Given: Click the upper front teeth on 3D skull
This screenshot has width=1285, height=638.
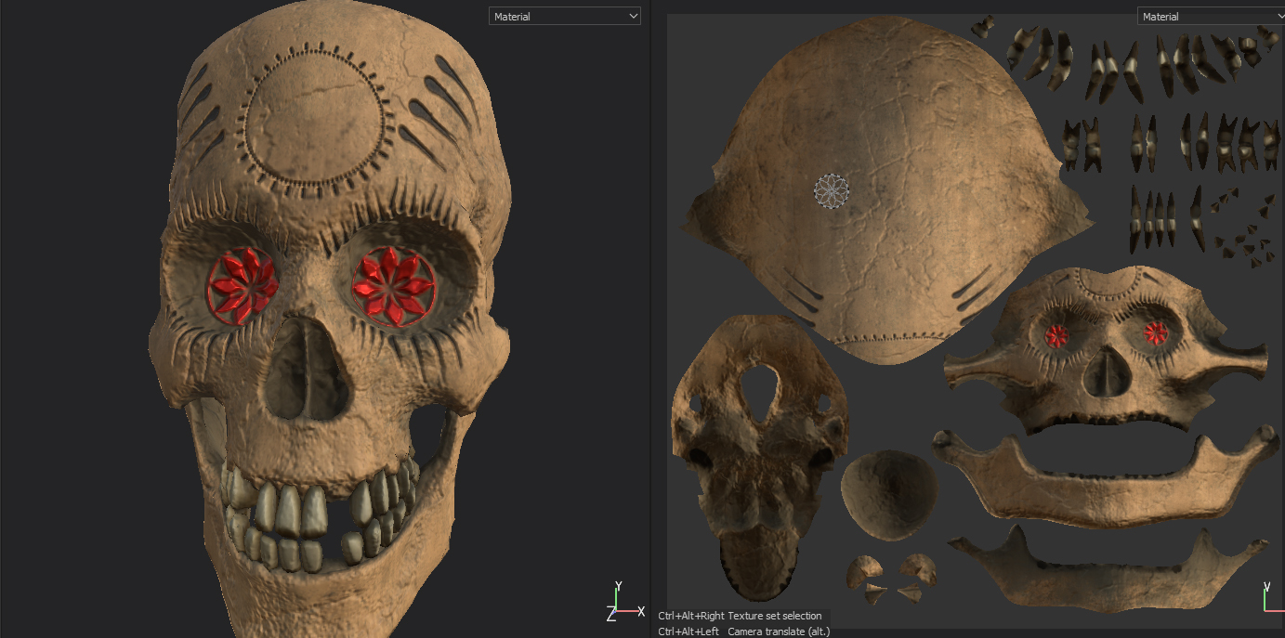Looking at the screenshot, I should pyautogui.click(x=289, y=507).
